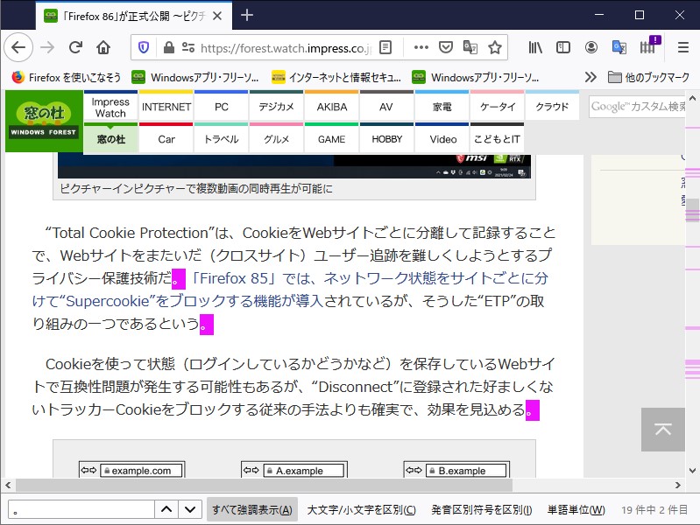Open Firefox を使いこなそう bookmark
The width and height of the screenshot is (700, 525).
(x=66, y=77)
